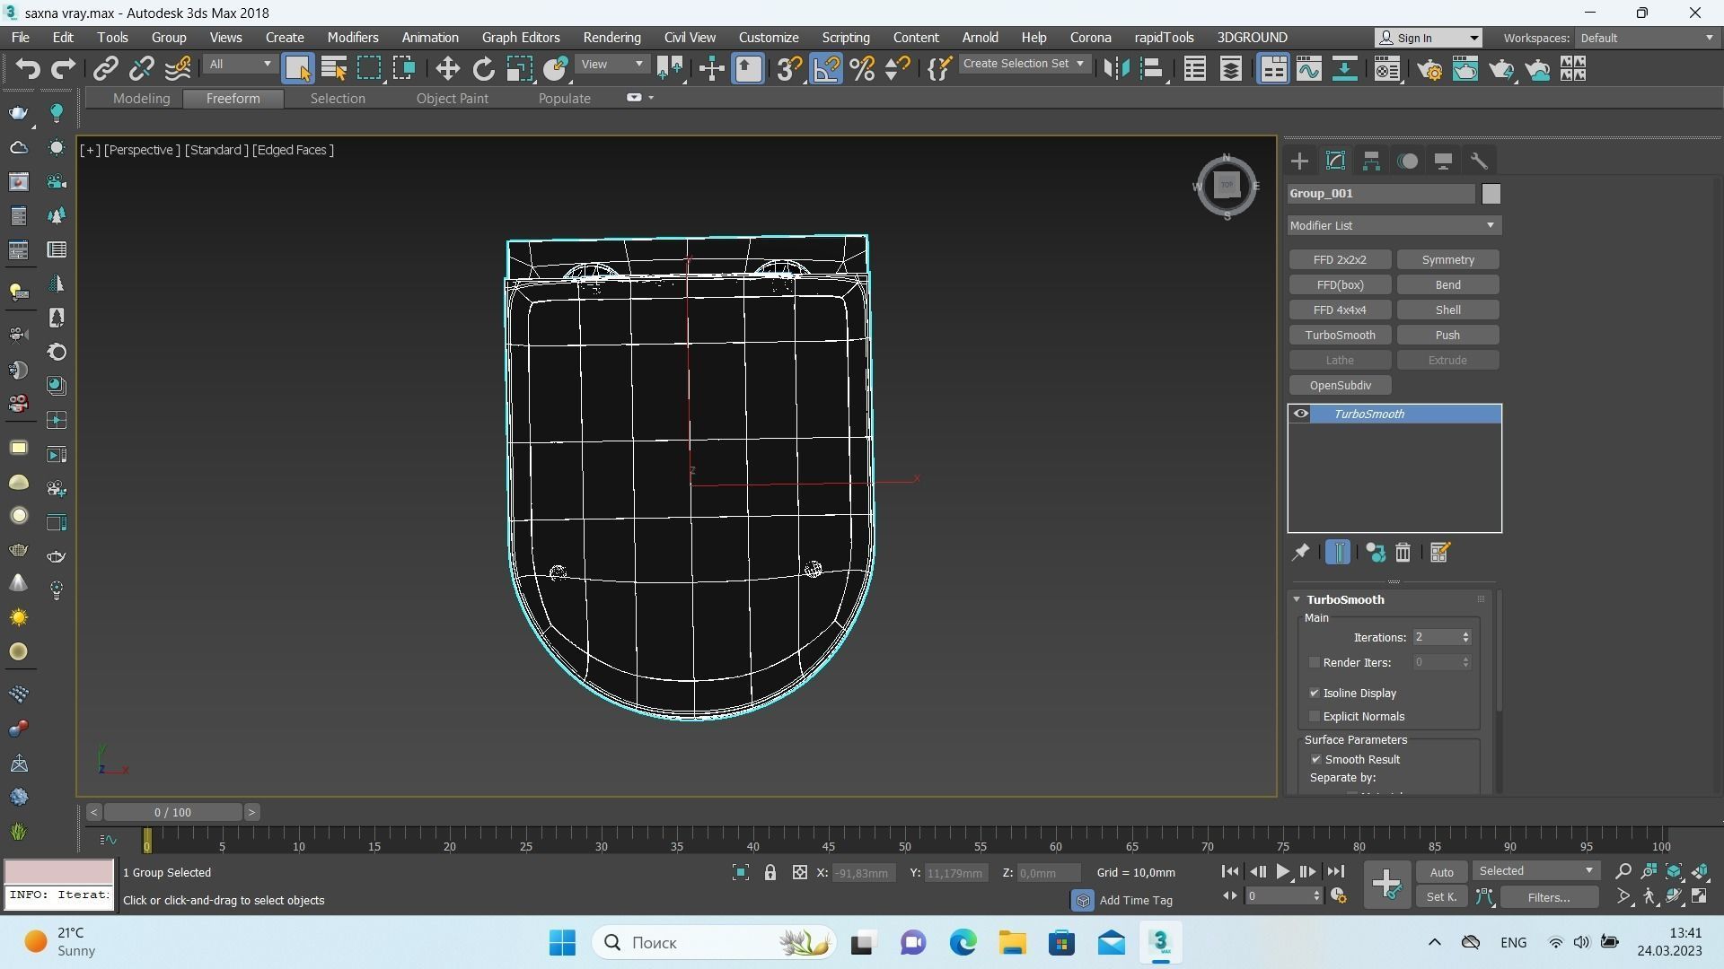Open the Motion command panel
1724x969 pixels.
[x=1407, y=161]
